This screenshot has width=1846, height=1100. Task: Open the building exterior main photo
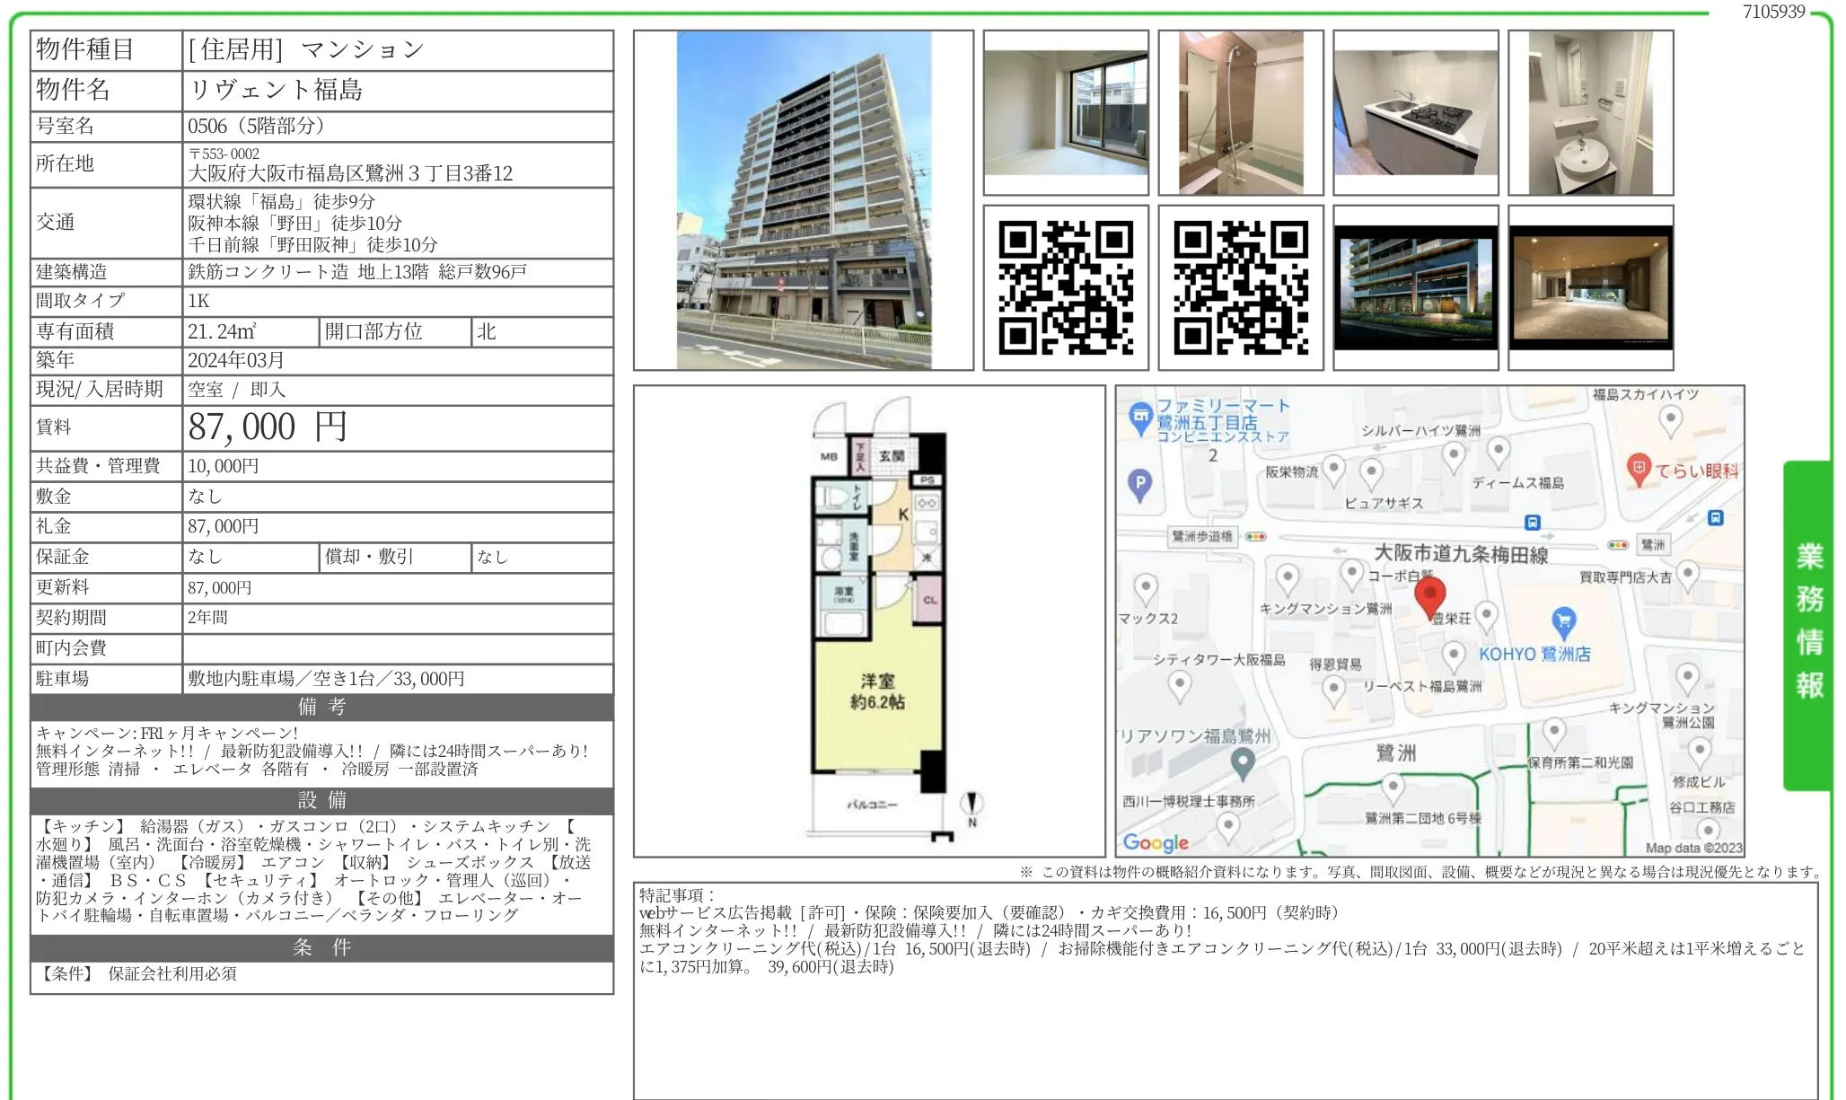point(804,200)
